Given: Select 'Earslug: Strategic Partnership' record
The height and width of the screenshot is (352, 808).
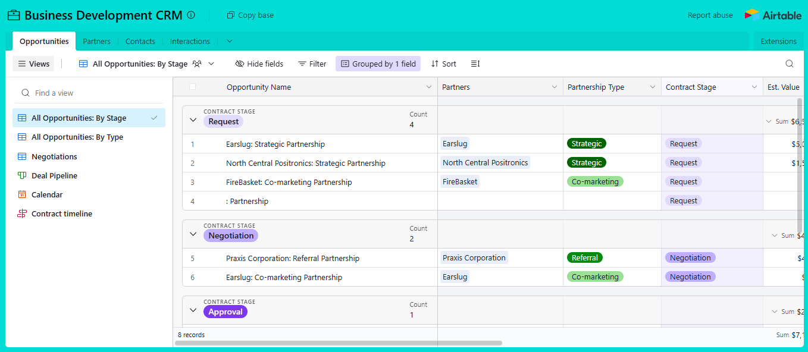Looking at the screenshot, I should 275,144.
